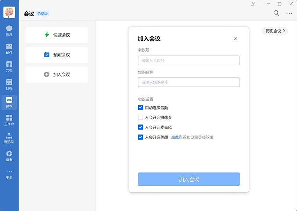Click the search magnifier icon

coord(276,13)
